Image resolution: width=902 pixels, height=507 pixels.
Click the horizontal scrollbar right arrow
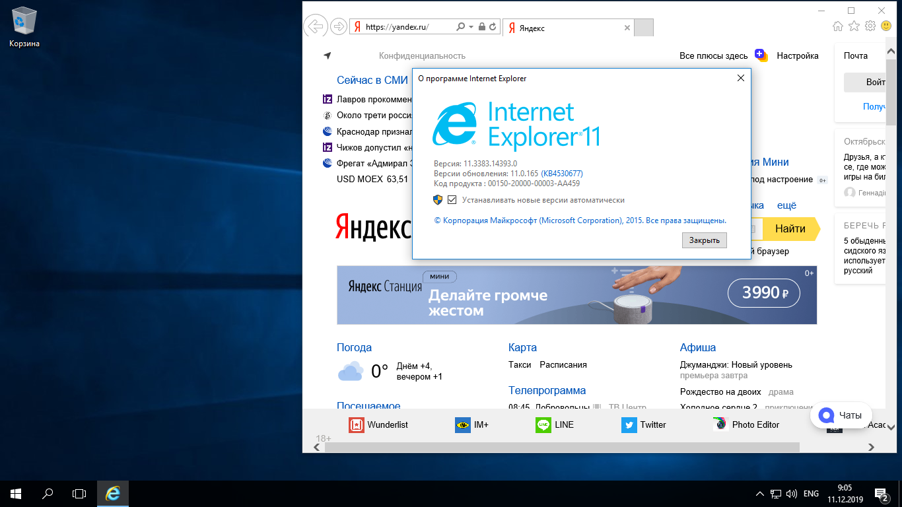tap(872, 447)
